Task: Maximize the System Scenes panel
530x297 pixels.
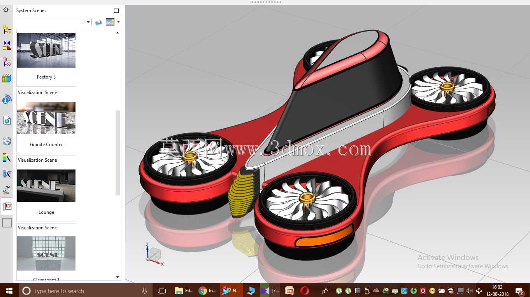Action: [x=116, y=10]
